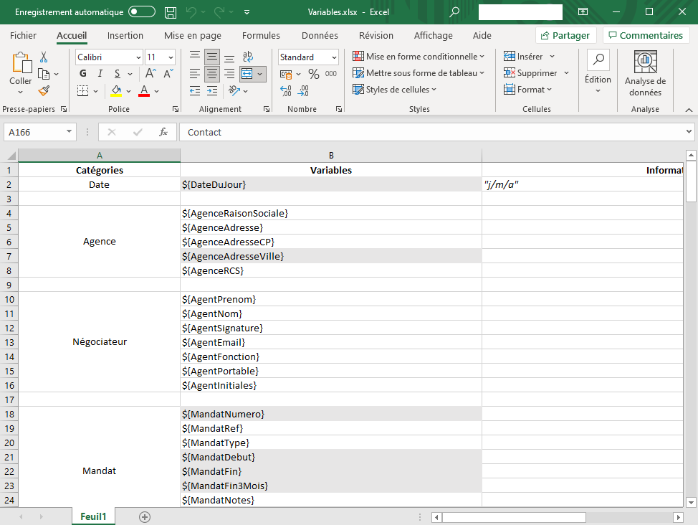Viewport: 698px width, 525px height.
Task: Open the Insertion ribbon tab
Action: click(x=125, y=35)
